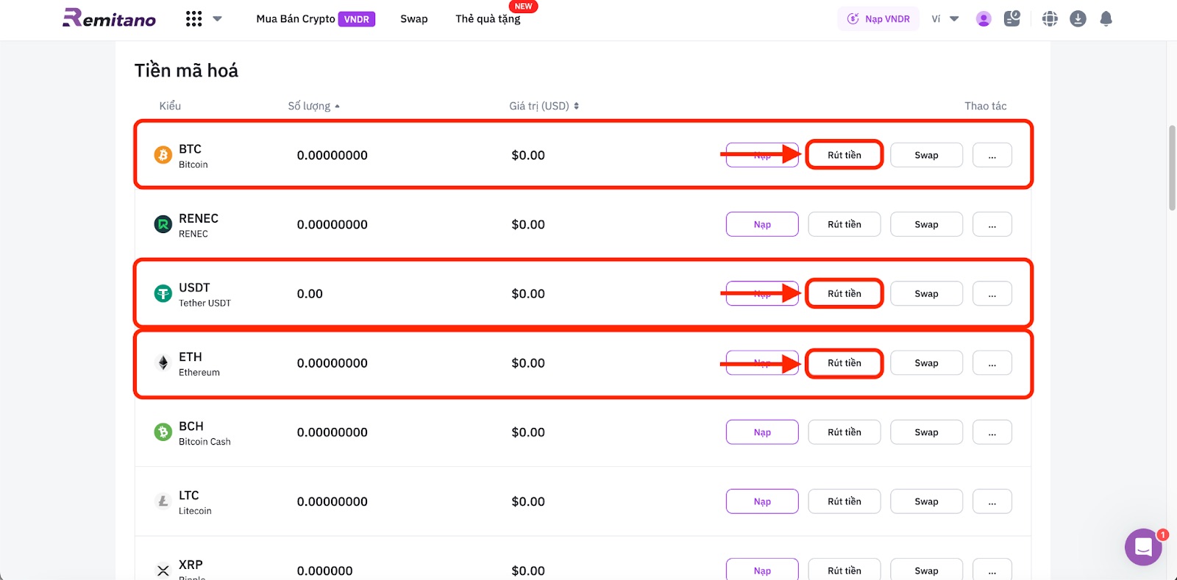Go to the Swap menu item
This screenshot has height=580, width=1177.
[413, 19]
